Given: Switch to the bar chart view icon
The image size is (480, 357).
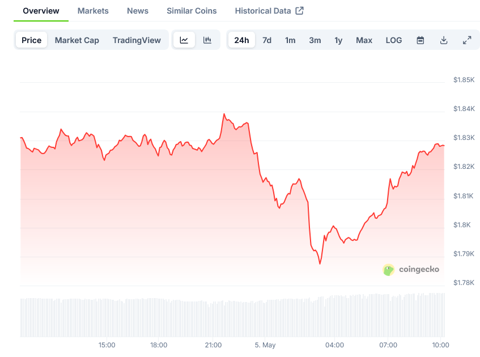Looking at the screenshot, I should (x=207, y=40).
